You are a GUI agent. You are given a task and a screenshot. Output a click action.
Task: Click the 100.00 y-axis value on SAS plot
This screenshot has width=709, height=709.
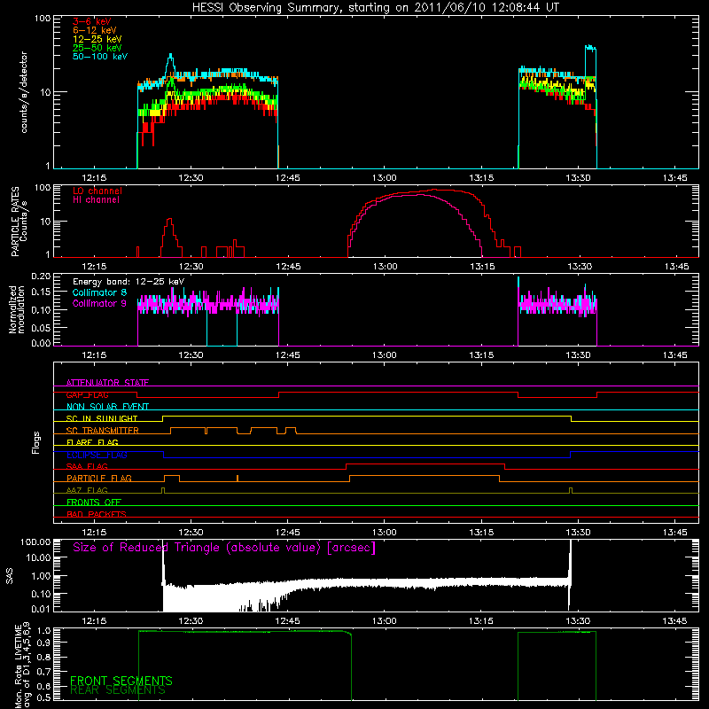point(35,542)
